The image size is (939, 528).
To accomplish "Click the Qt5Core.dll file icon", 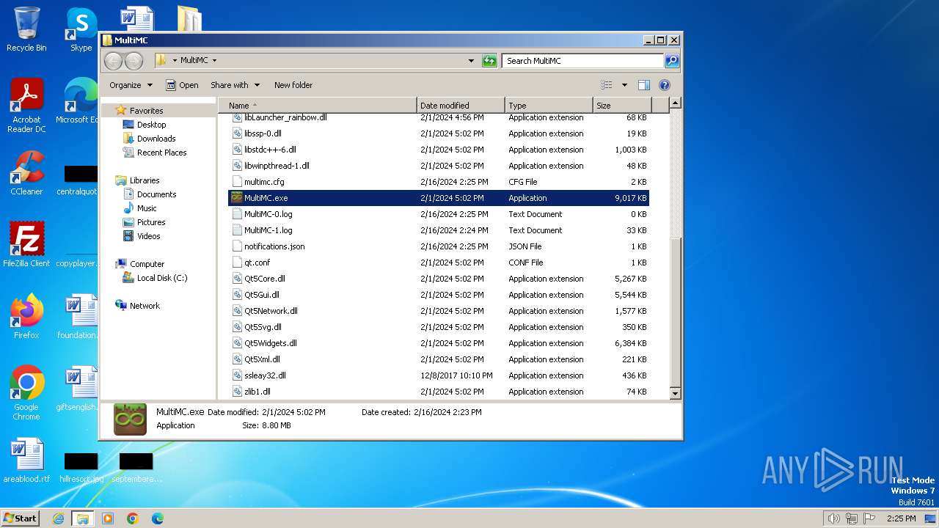I will pos(237,279).
